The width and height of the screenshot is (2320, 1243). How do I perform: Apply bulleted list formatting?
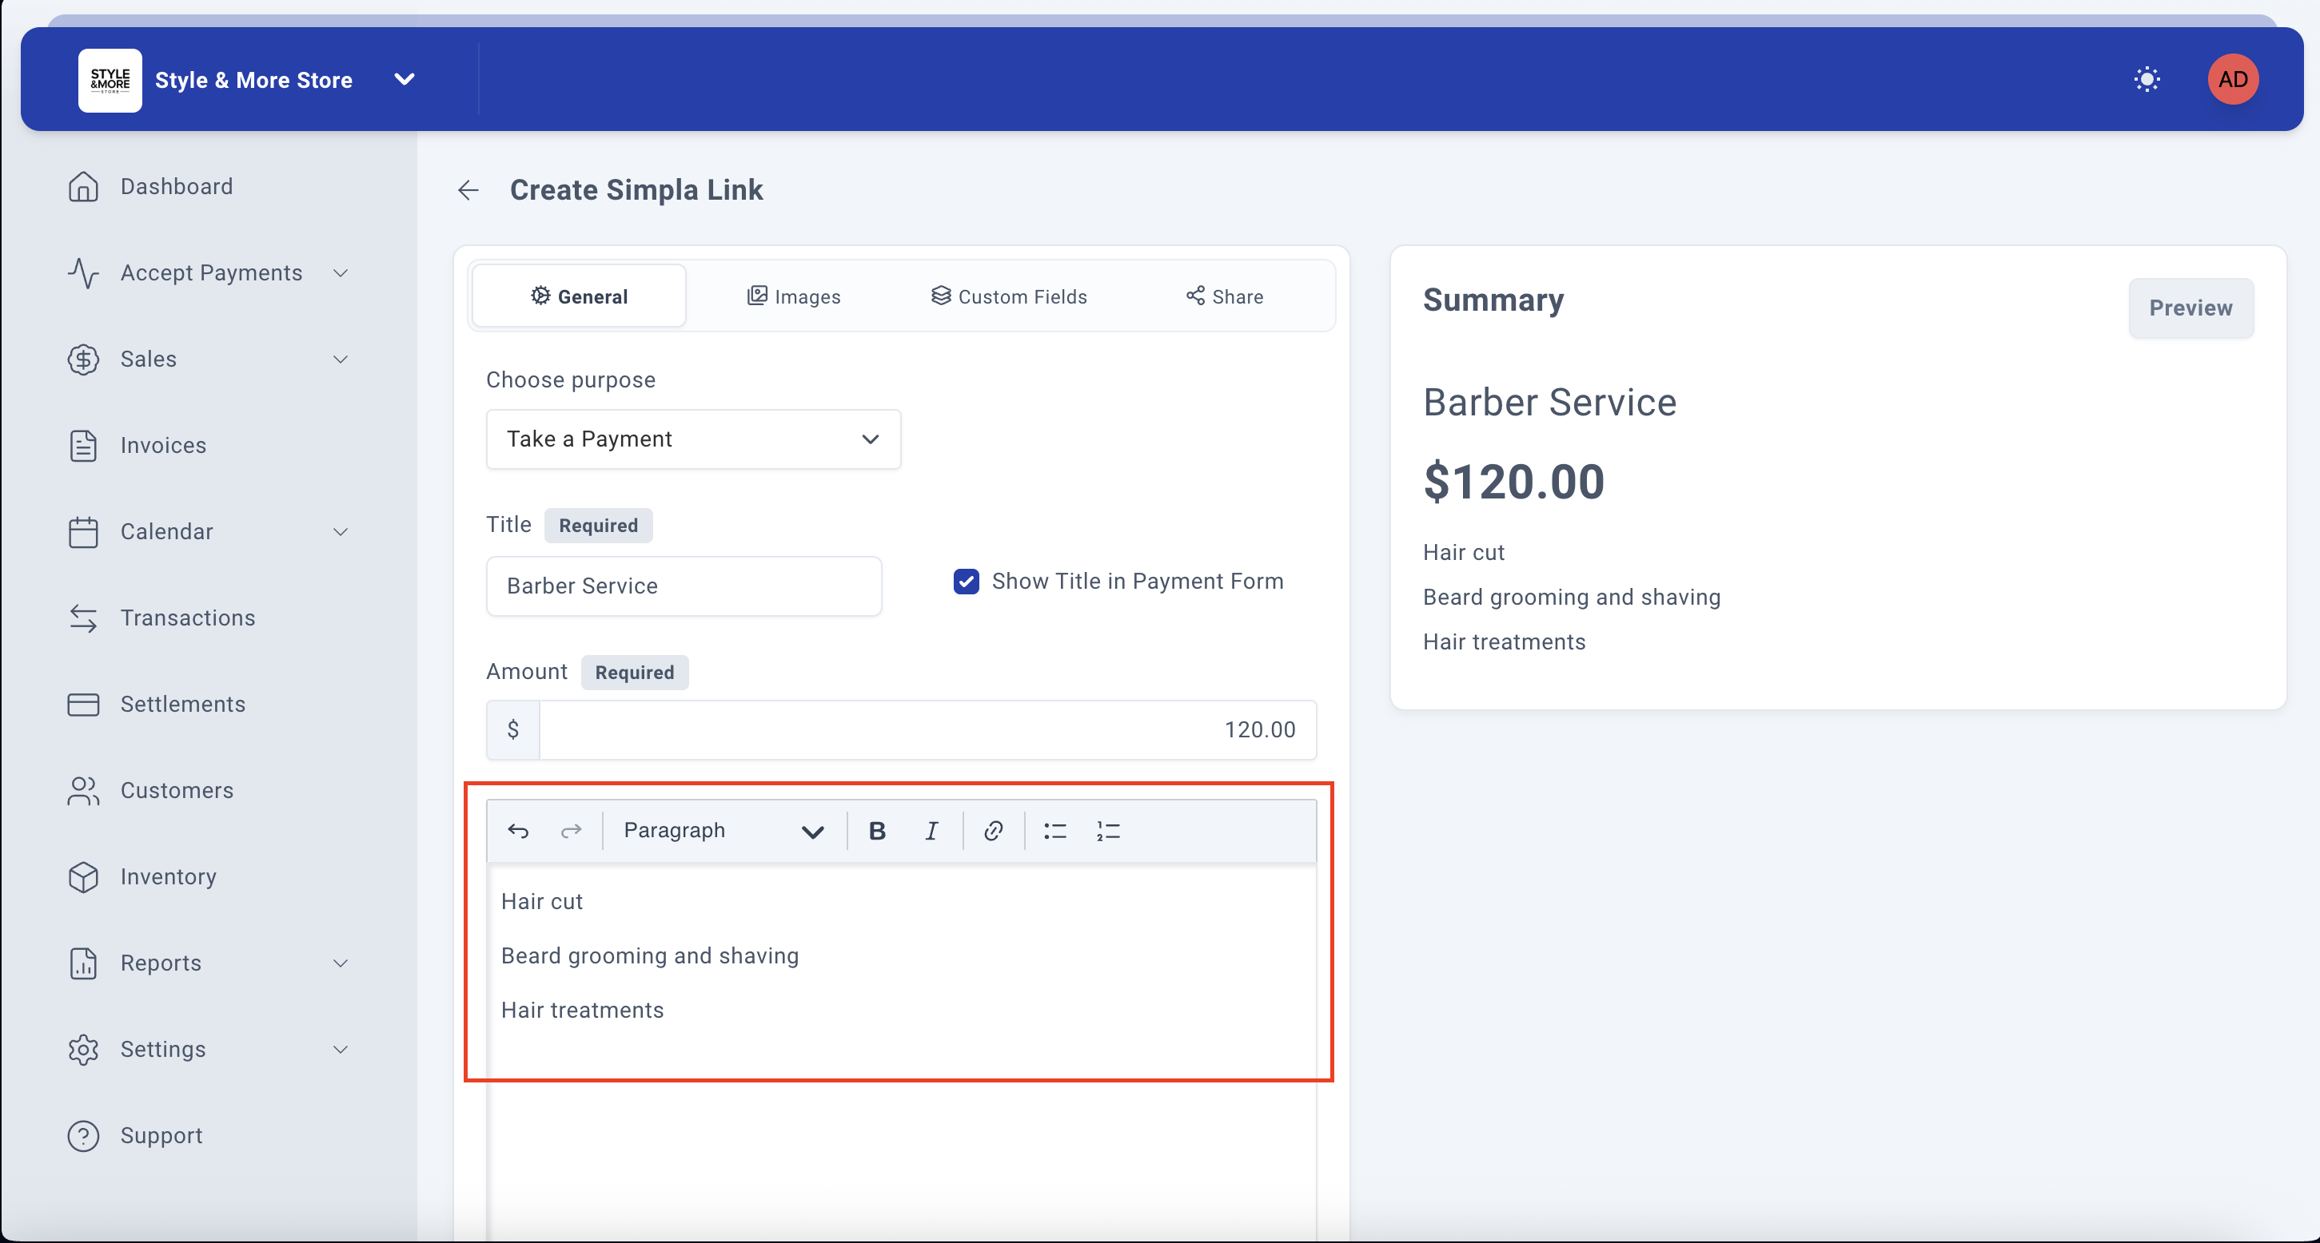point(1054,831)
